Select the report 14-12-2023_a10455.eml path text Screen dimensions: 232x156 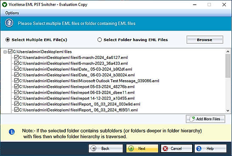tap(77, 98)
